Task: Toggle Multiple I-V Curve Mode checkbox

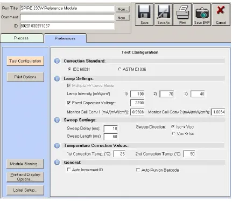Action: [69, 85]
